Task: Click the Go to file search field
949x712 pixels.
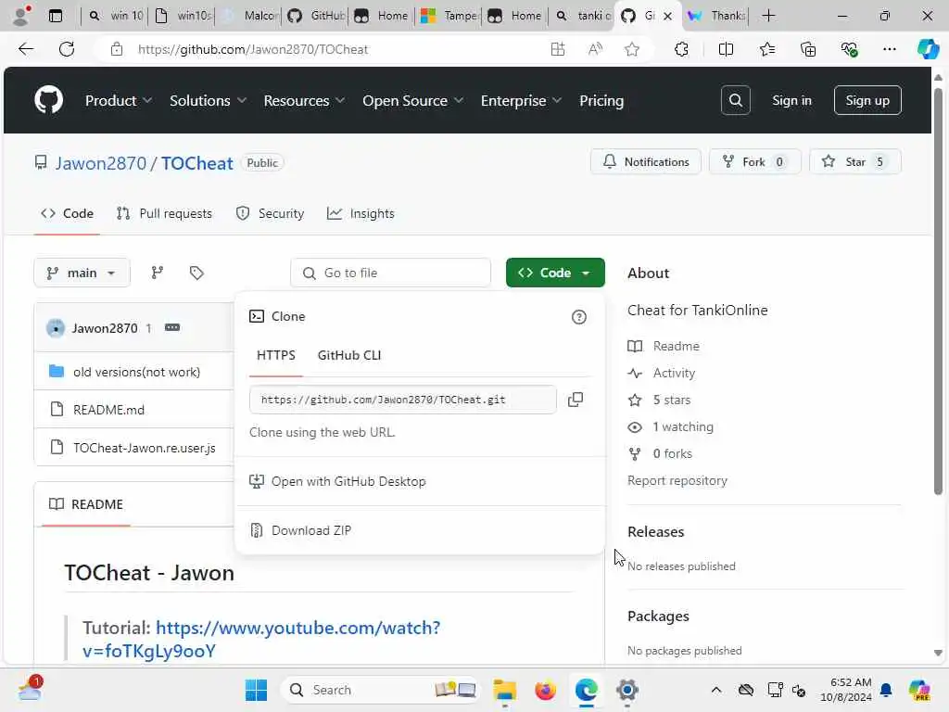Action: (x=390, y=273)
